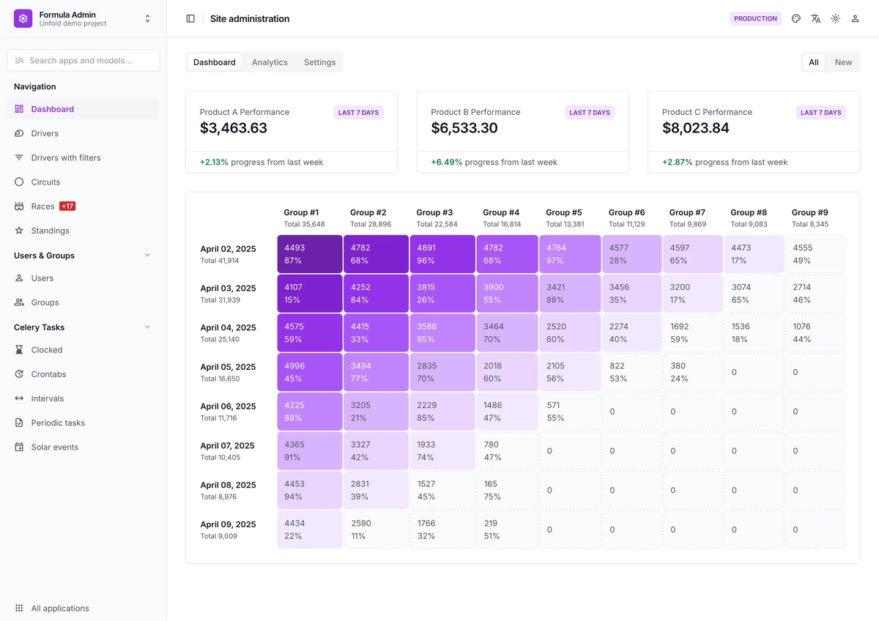Click the Races stadium icon
This screenshot has height=621, width=879.
click(x=19, y=207)
